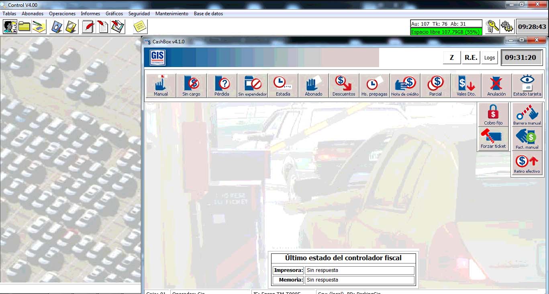Open the Tablas menu
The image size is (549, 294).
point(9,14)
